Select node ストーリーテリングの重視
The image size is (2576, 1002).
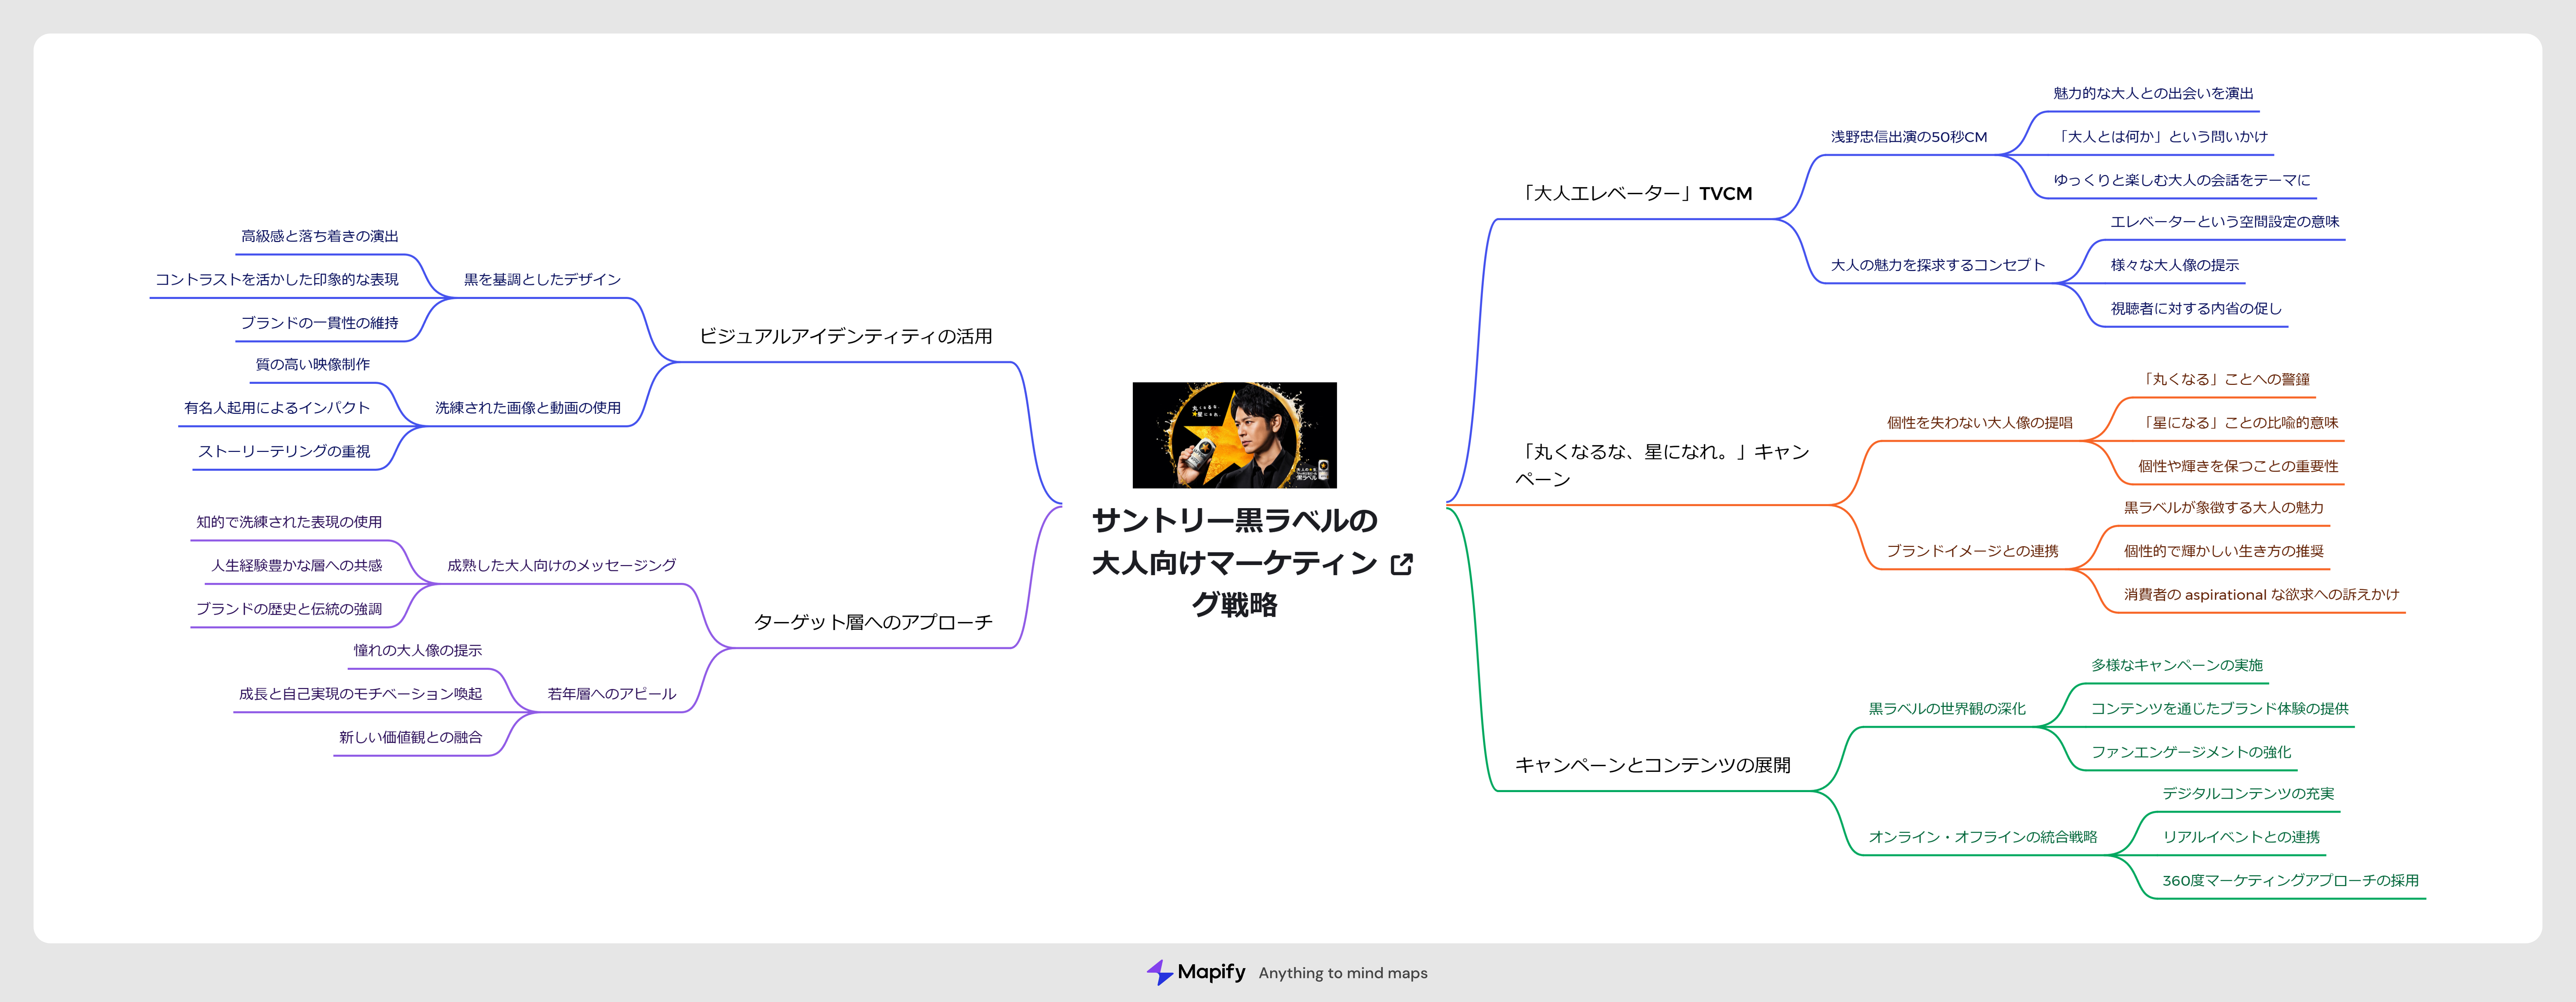point(284,452)
